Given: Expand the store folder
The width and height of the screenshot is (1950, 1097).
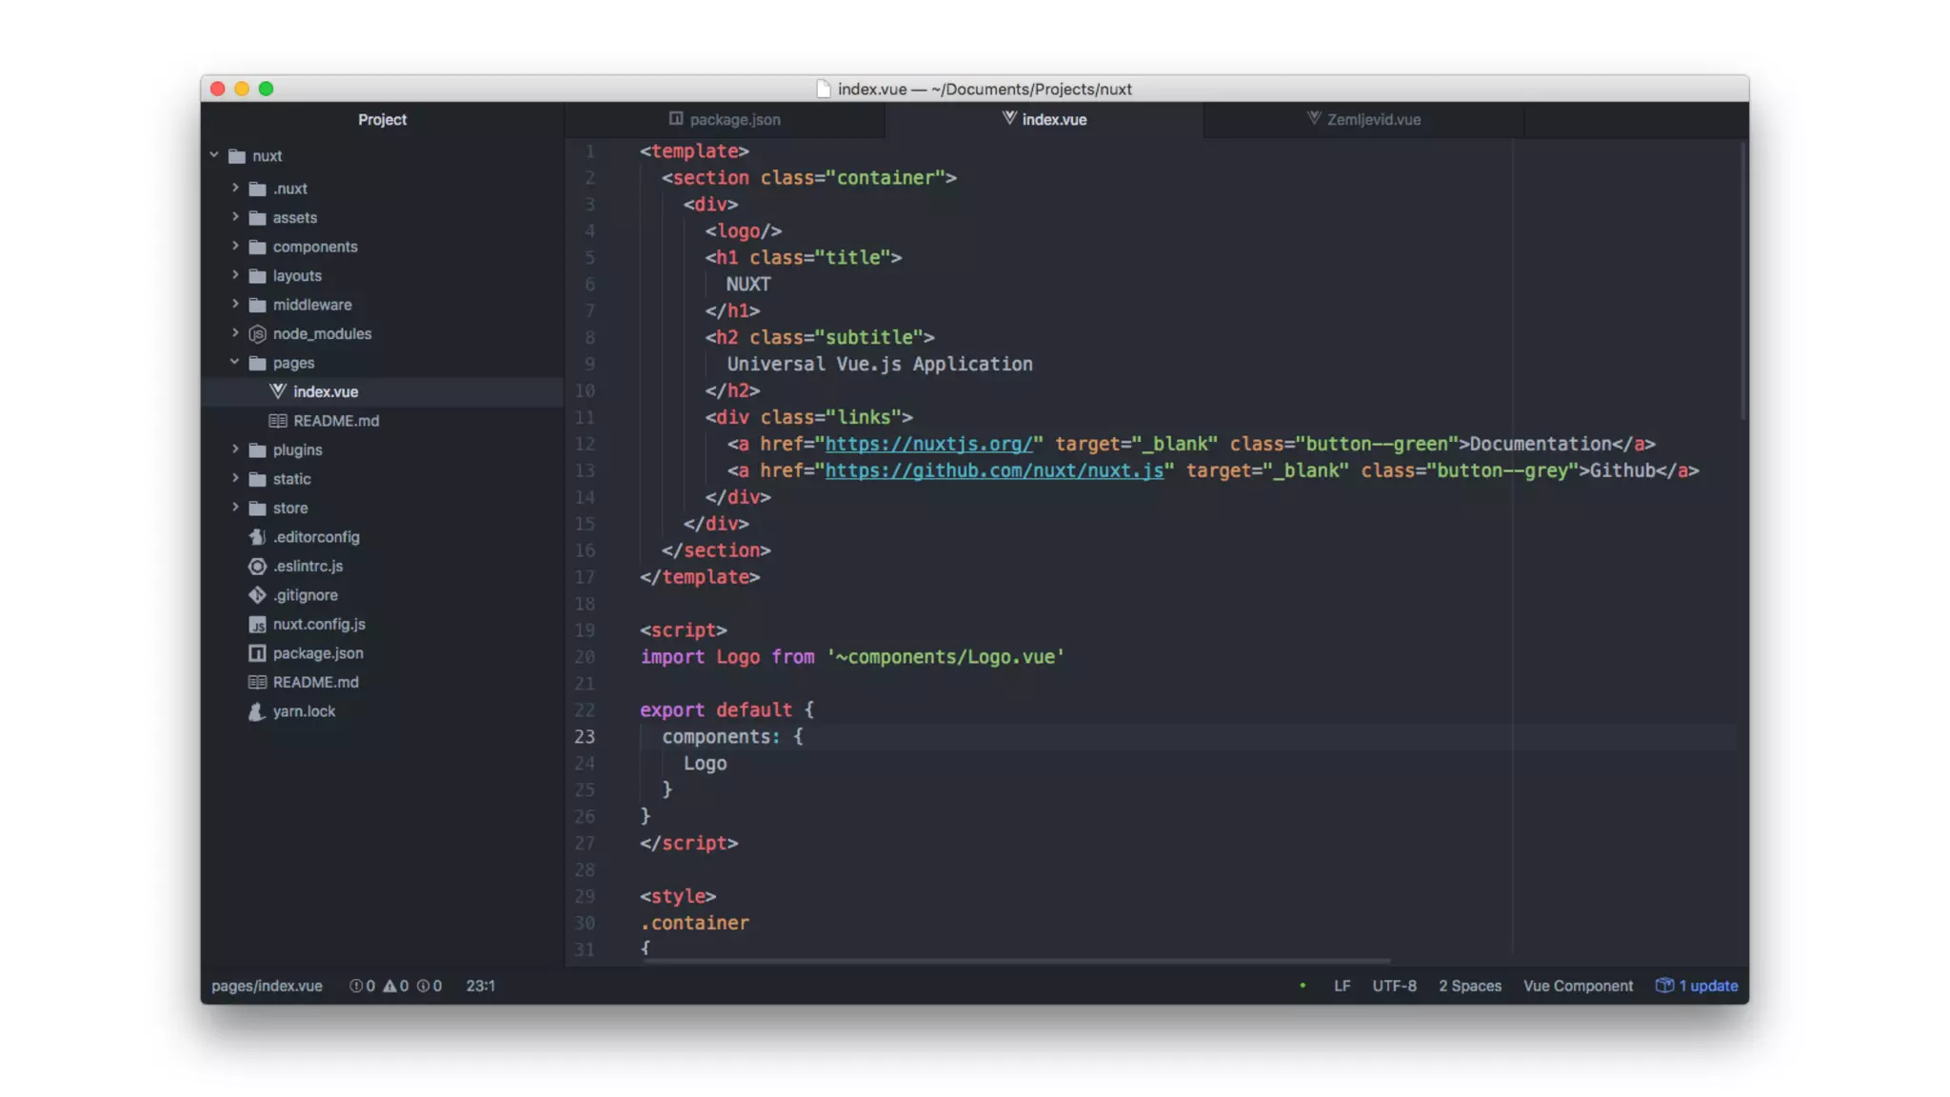Looking at the screenshot, I should pyautogui.click(x=235, y=508).
